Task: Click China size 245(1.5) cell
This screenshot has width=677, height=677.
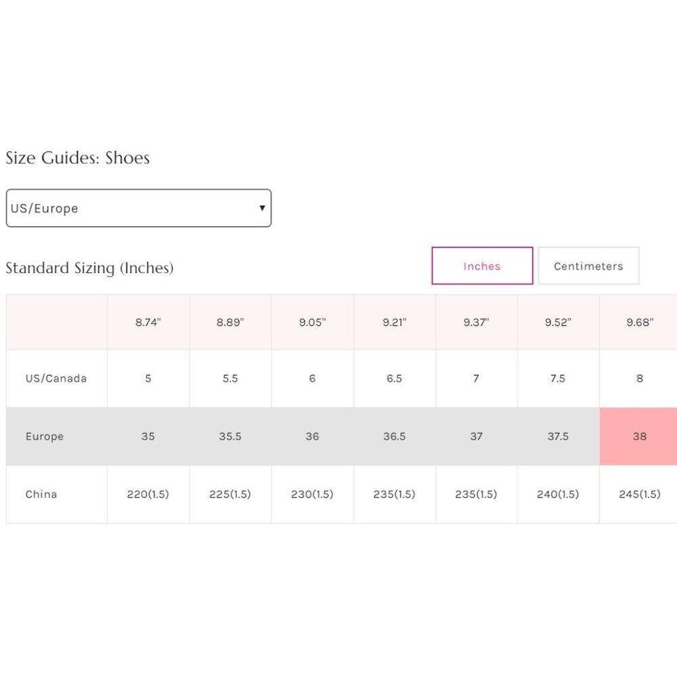Action: [640, 494]
